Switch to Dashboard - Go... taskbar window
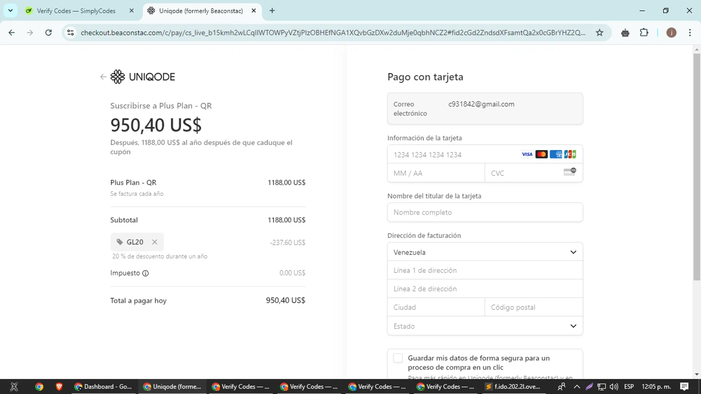This screenshot has height=394, width=701. tap(104, 387)
